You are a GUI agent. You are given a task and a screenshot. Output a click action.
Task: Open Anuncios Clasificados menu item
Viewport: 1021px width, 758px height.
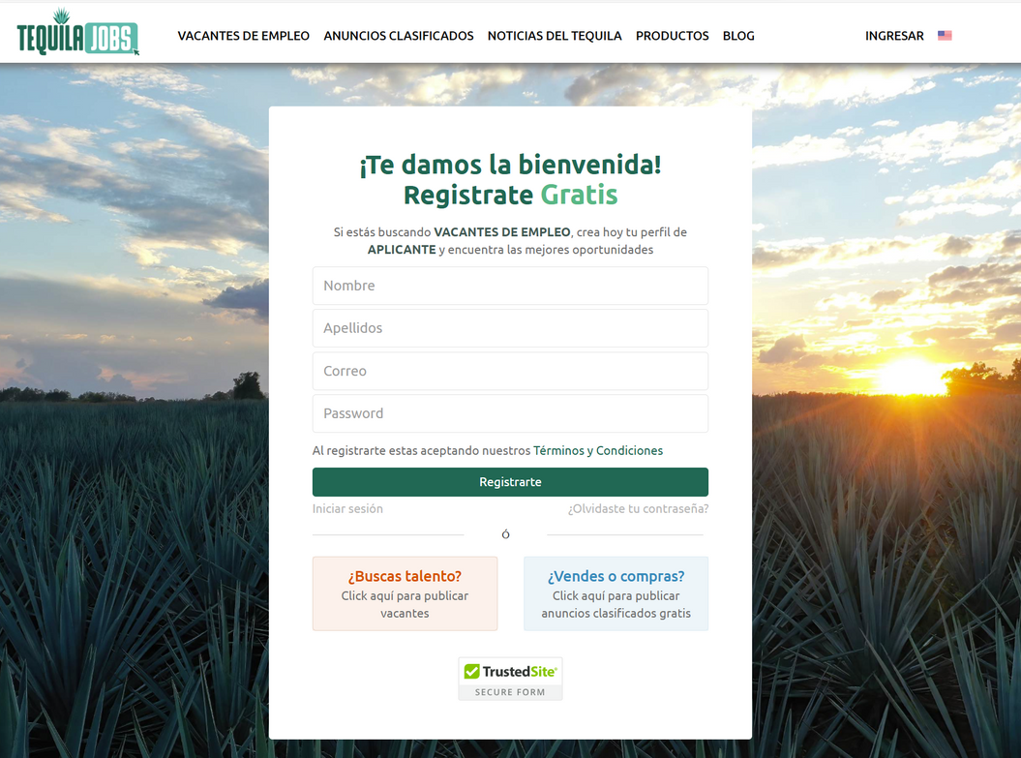click(x=399, y=36)
